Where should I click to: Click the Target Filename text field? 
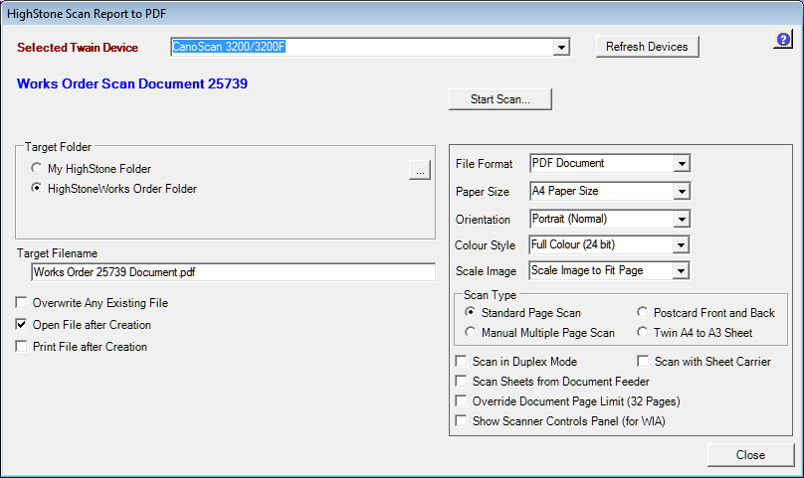(232, 272)
